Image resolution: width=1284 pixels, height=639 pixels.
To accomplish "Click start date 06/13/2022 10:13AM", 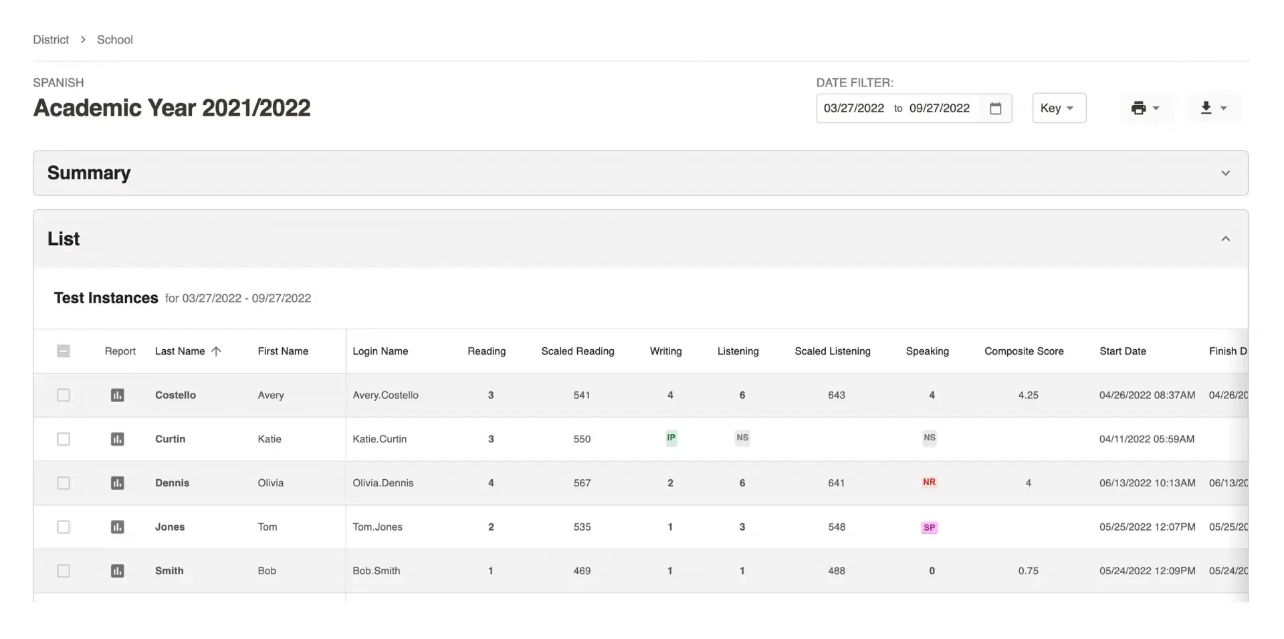I will (x=1148, y=483).
